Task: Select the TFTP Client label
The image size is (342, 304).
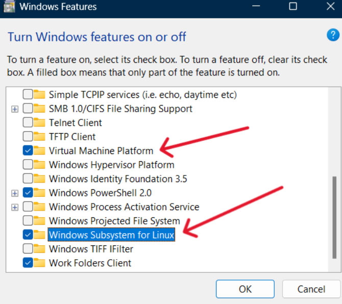Action: coord(72,137)
